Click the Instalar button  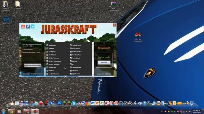coord(104,63)
